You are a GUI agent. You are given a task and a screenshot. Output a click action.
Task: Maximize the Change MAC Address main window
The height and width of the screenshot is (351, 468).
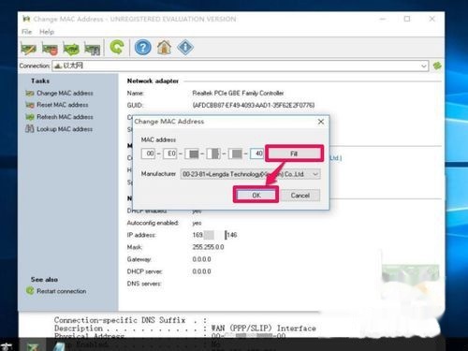pyautogui.click(x=407, y=19)
